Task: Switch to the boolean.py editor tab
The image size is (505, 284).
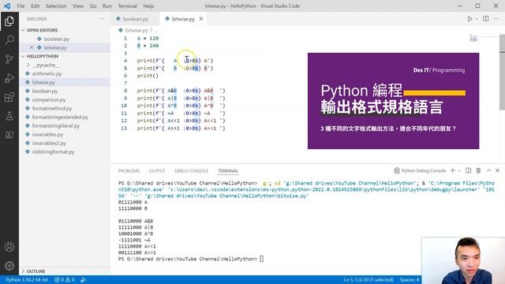Action: click(x=135, y=19)
